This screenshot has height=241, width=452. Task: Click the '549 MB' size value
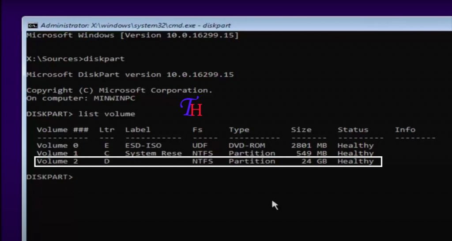312,153
